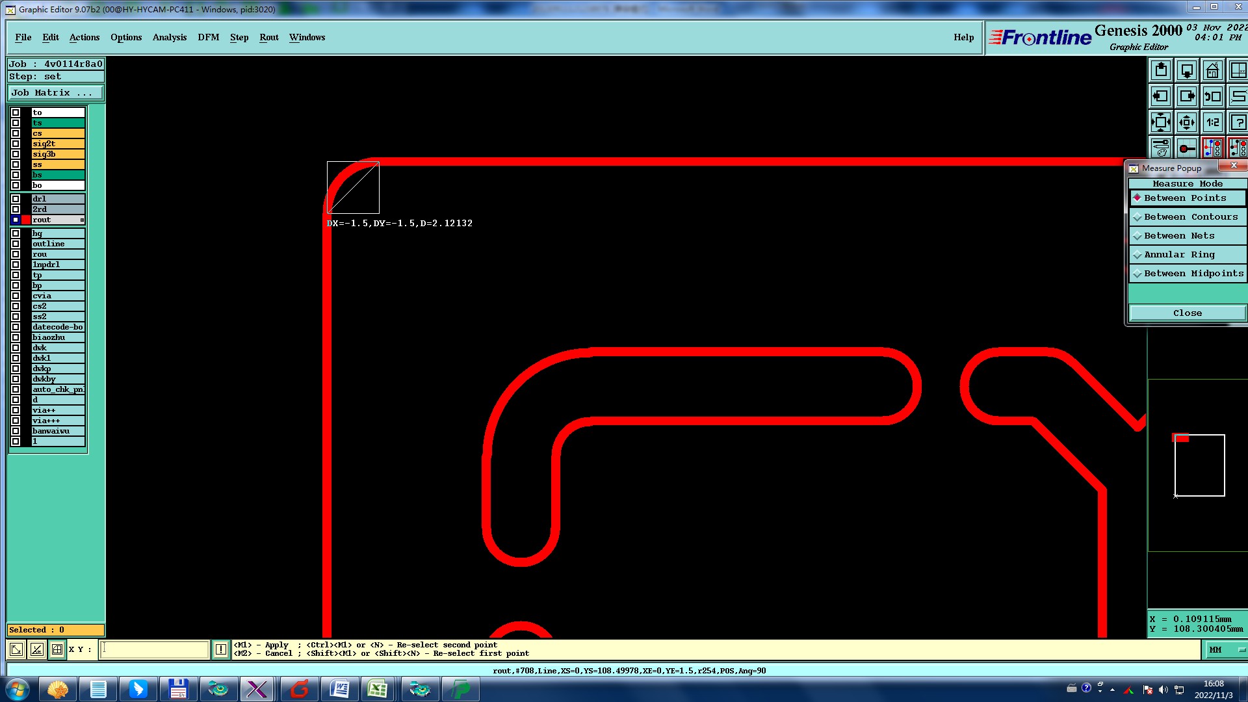The height and width of the screenshot is (702, 1248).
Task: Click the red rout layer color swatch
Action: coord(26,220)
